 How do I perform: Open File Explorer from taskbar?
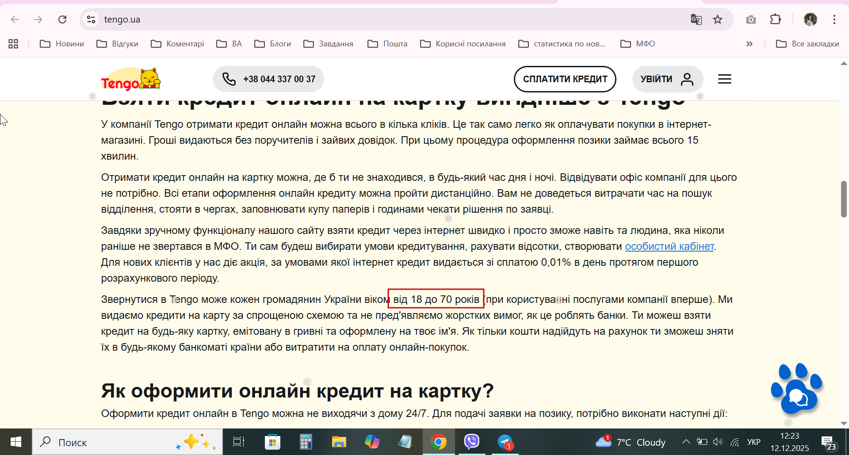[339, 442]
